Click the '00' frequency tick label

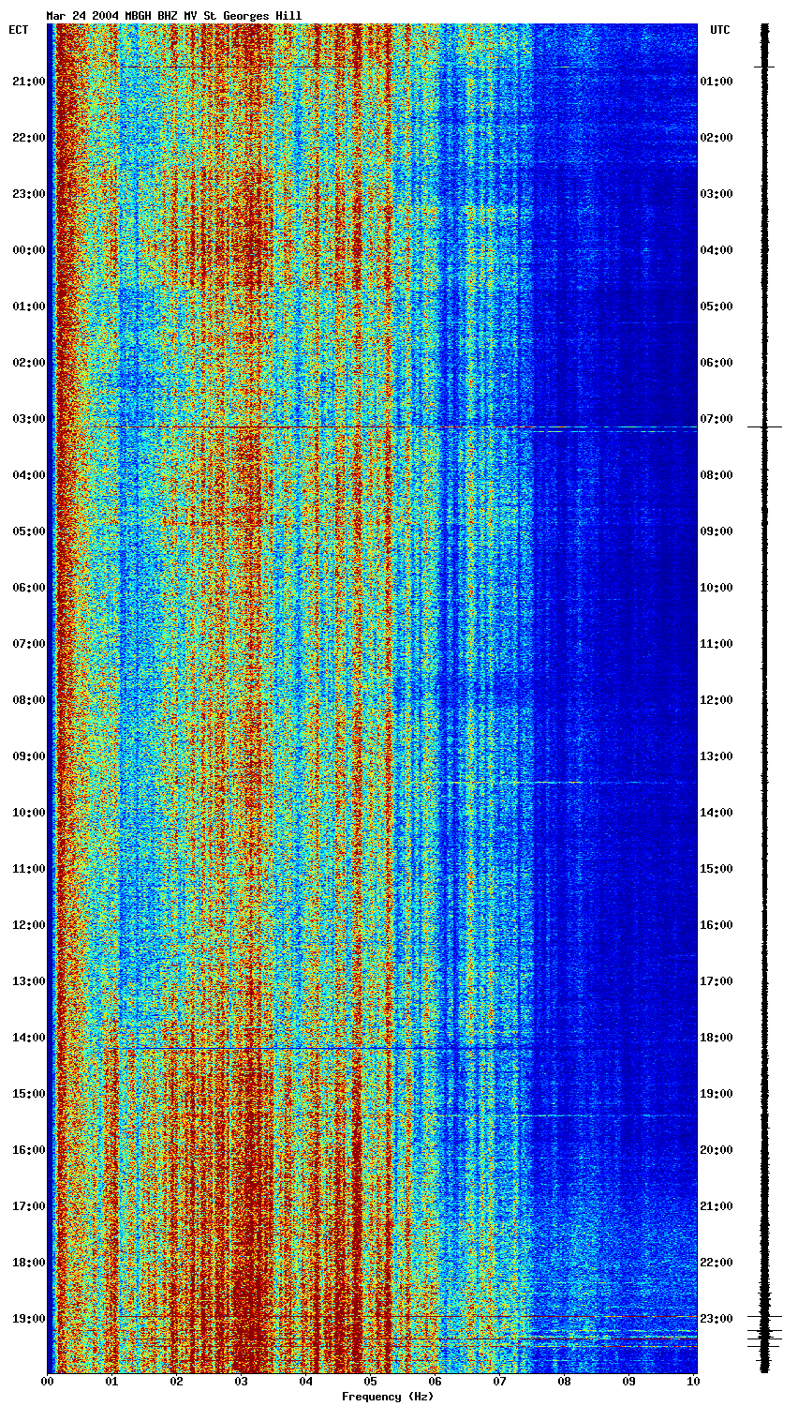click(48, 1382)
